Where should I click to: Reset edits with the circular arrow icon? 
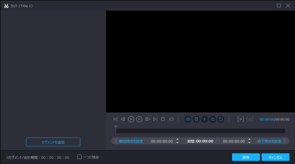click(221, 119)
